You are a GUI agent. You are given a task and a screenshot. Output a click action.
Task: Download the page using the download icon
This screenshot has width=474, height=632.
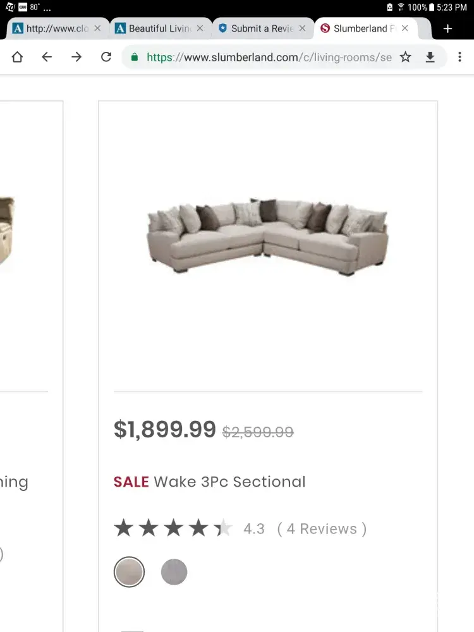tap(430, 58)
